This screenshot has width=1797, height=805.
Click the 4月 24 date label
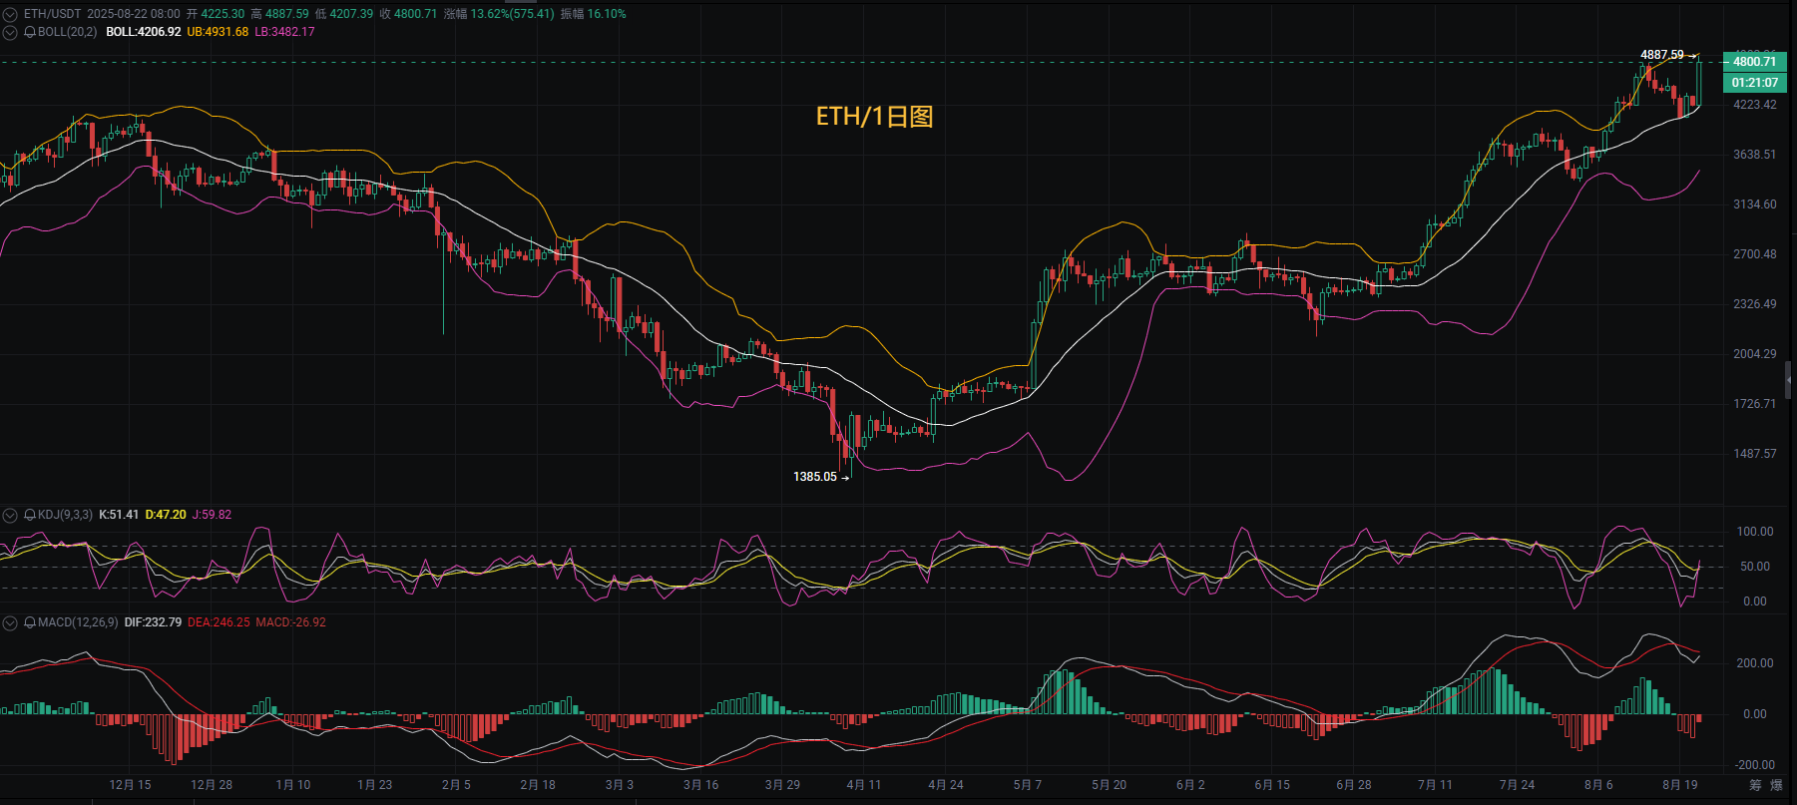946,785
